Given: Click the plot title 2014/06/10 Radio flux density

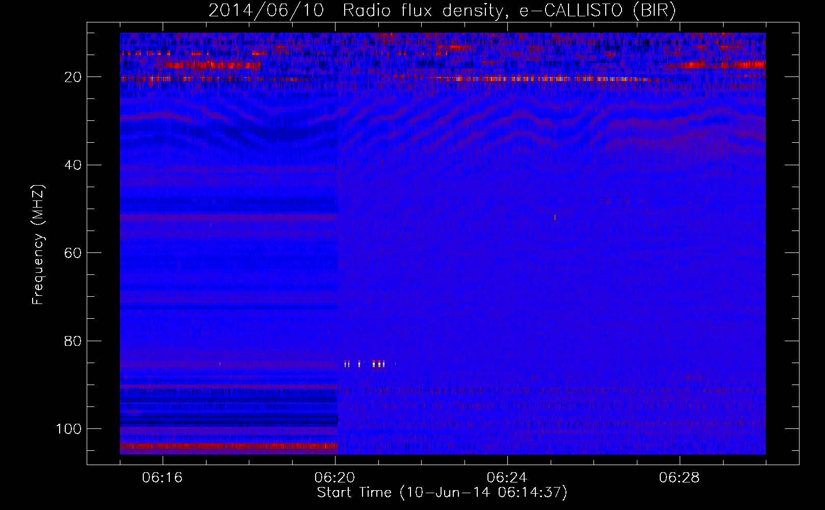Looking at the screenshot, I should click(442, 10).
